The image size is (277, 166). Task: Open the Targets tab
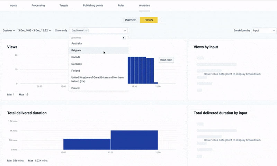pyautogui.click(x=64, y=6)
